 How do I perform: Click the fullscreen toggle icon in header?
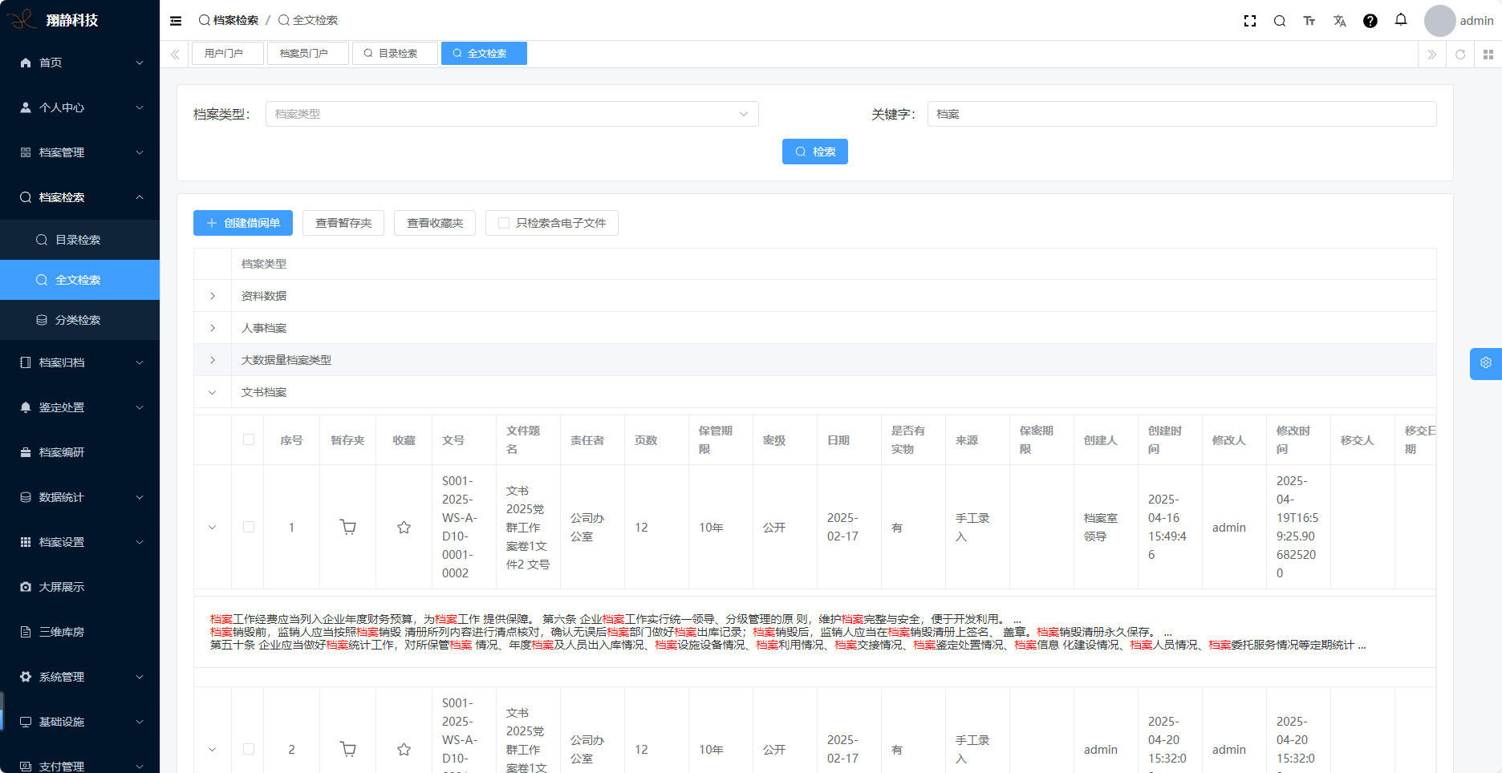1249,21
